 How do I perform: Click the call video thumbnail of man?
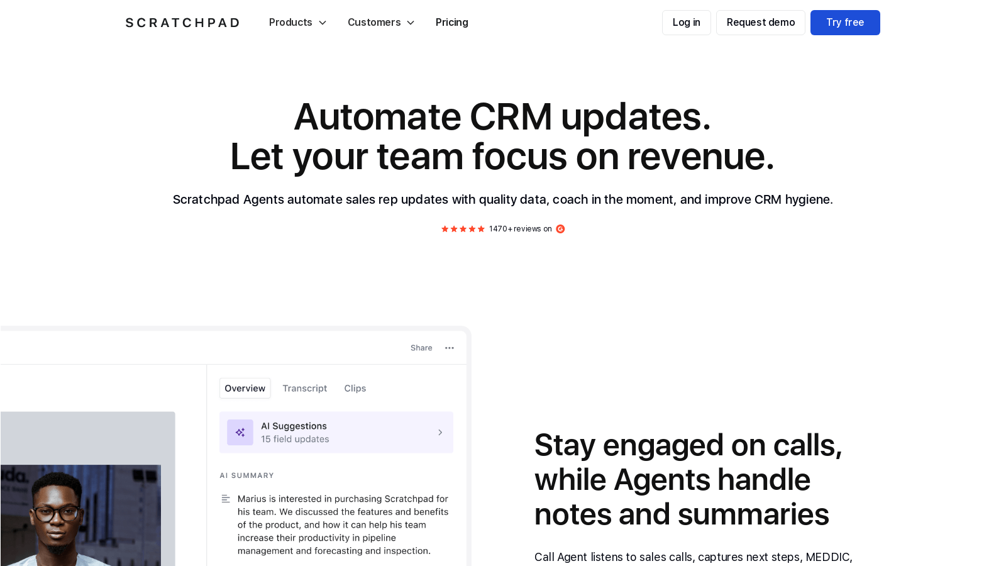tap(80, 515)
